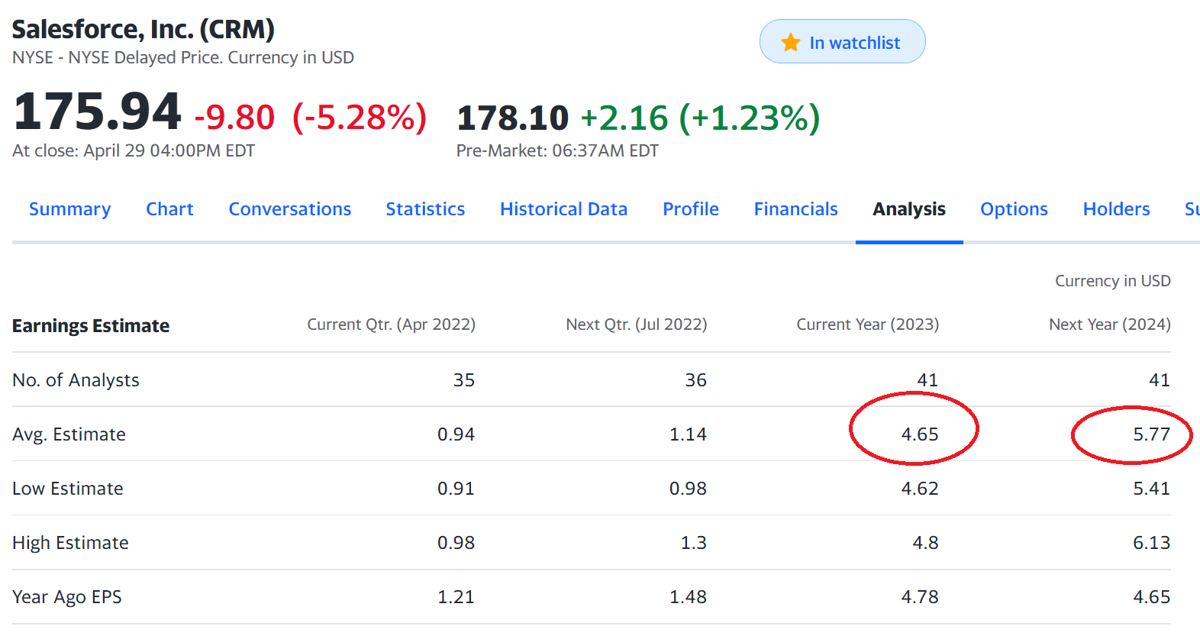Select the Analysis tab
The height and width of the screenshot is (636, 1200).
coord(909,209)
